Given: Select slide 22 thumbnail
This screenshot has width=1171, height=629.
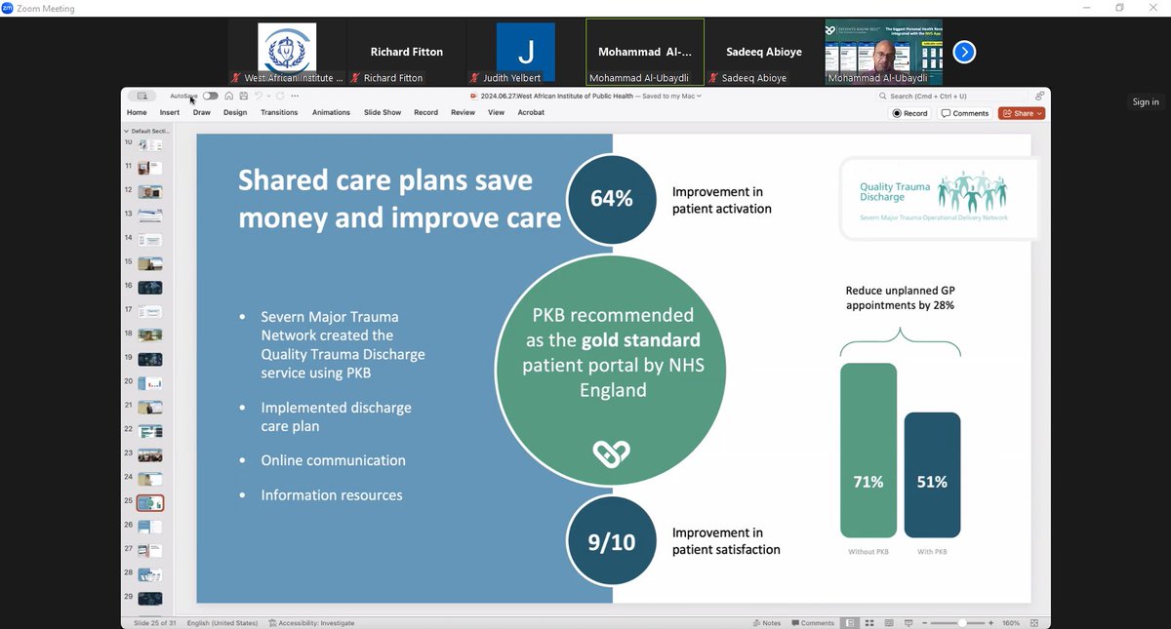Looking at the screenshot, I should tap(150, 431).
